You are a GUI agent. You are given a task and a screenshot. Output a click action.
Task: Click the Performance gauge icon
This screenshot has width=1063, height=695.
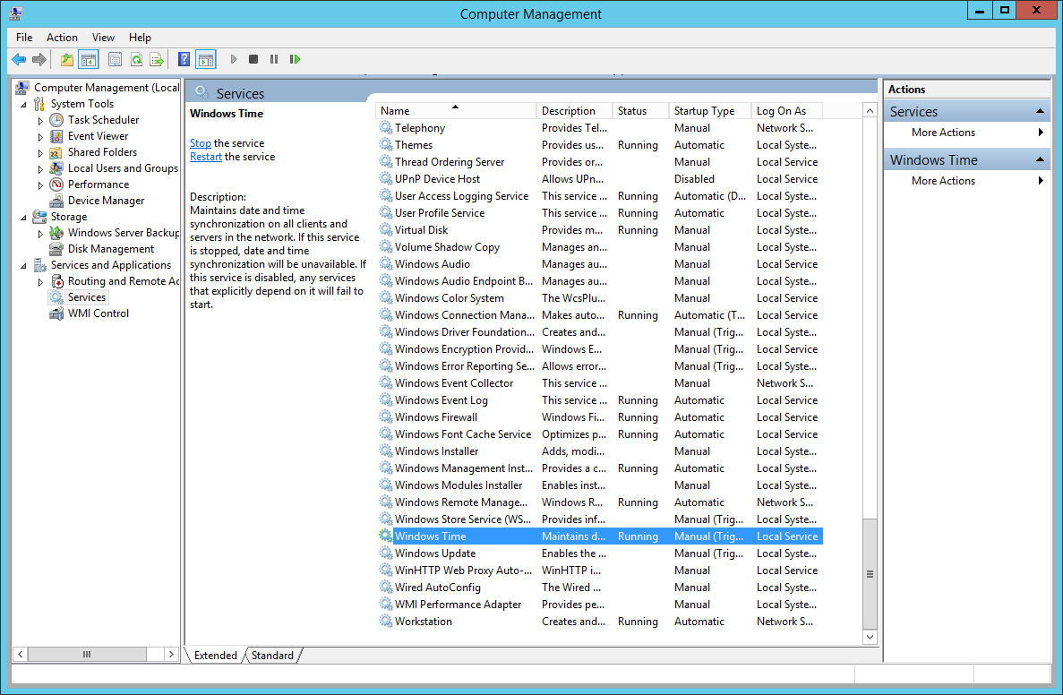point(56,184)
